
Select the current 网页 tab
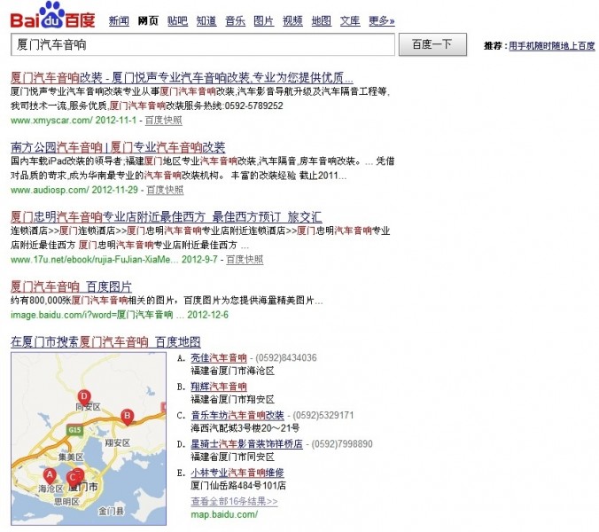pos(148,20)
